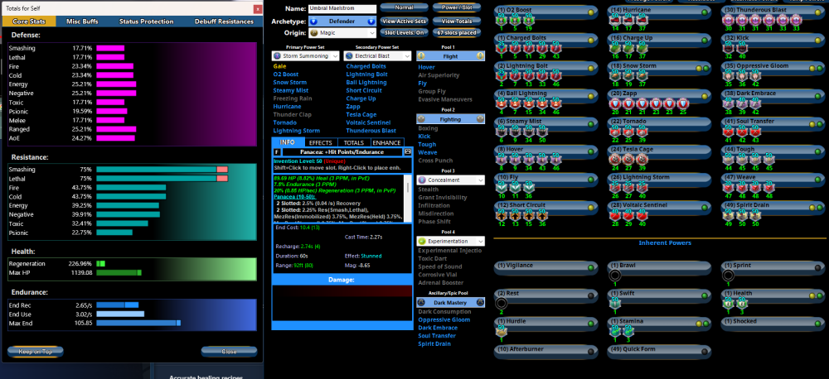Toggle Fly power green indicator
This screenshot has height=379, width=829.
tap(590, 179)
